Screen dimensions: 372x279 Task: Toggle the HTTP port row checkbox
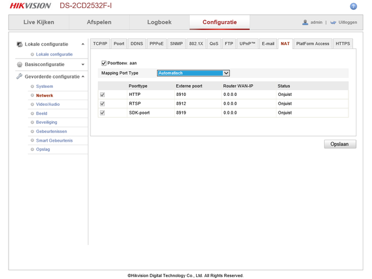pyautogui.click(x=102, y=95)
